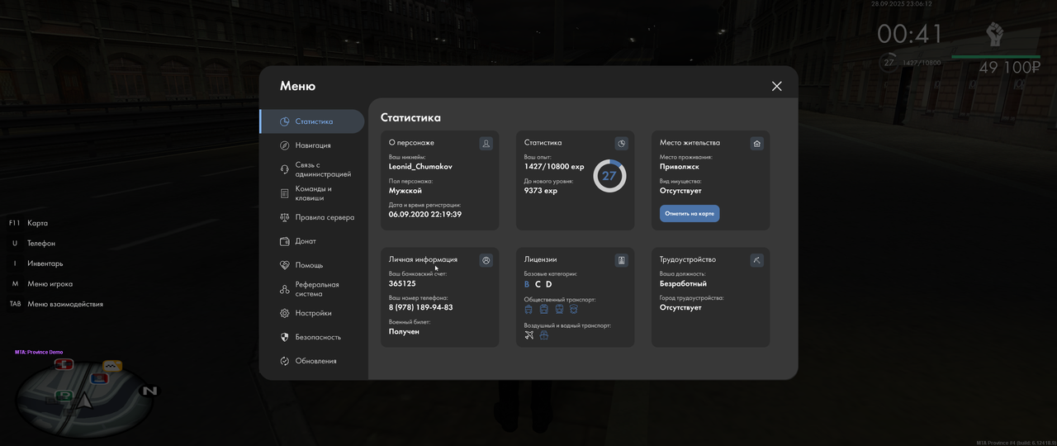The height and width of the screenshot is (446, 1057).
Task: Click the document icon in Лицензии card
Action: [622, 260]
